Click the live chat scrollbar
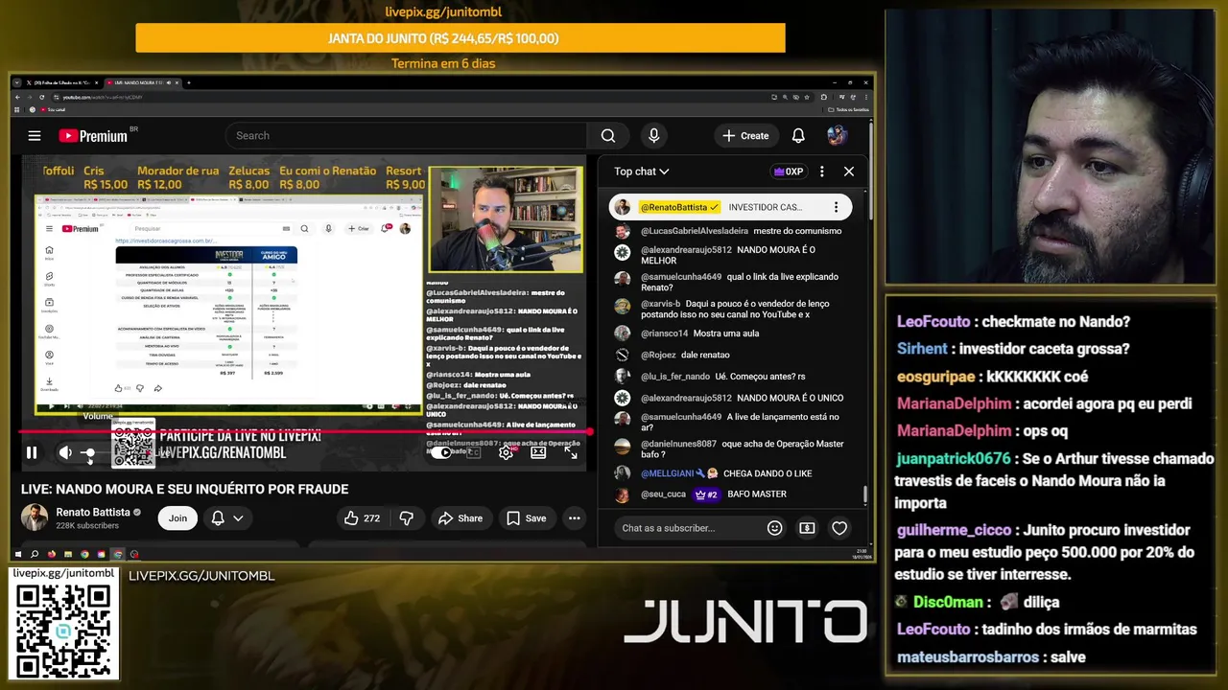This screenshot has width=1228, height=690. click(x=865, y=495)
